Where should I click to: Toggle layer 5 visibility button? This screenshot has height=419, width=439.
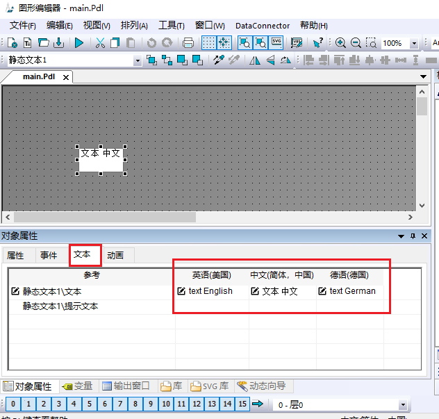click(90, 404)
